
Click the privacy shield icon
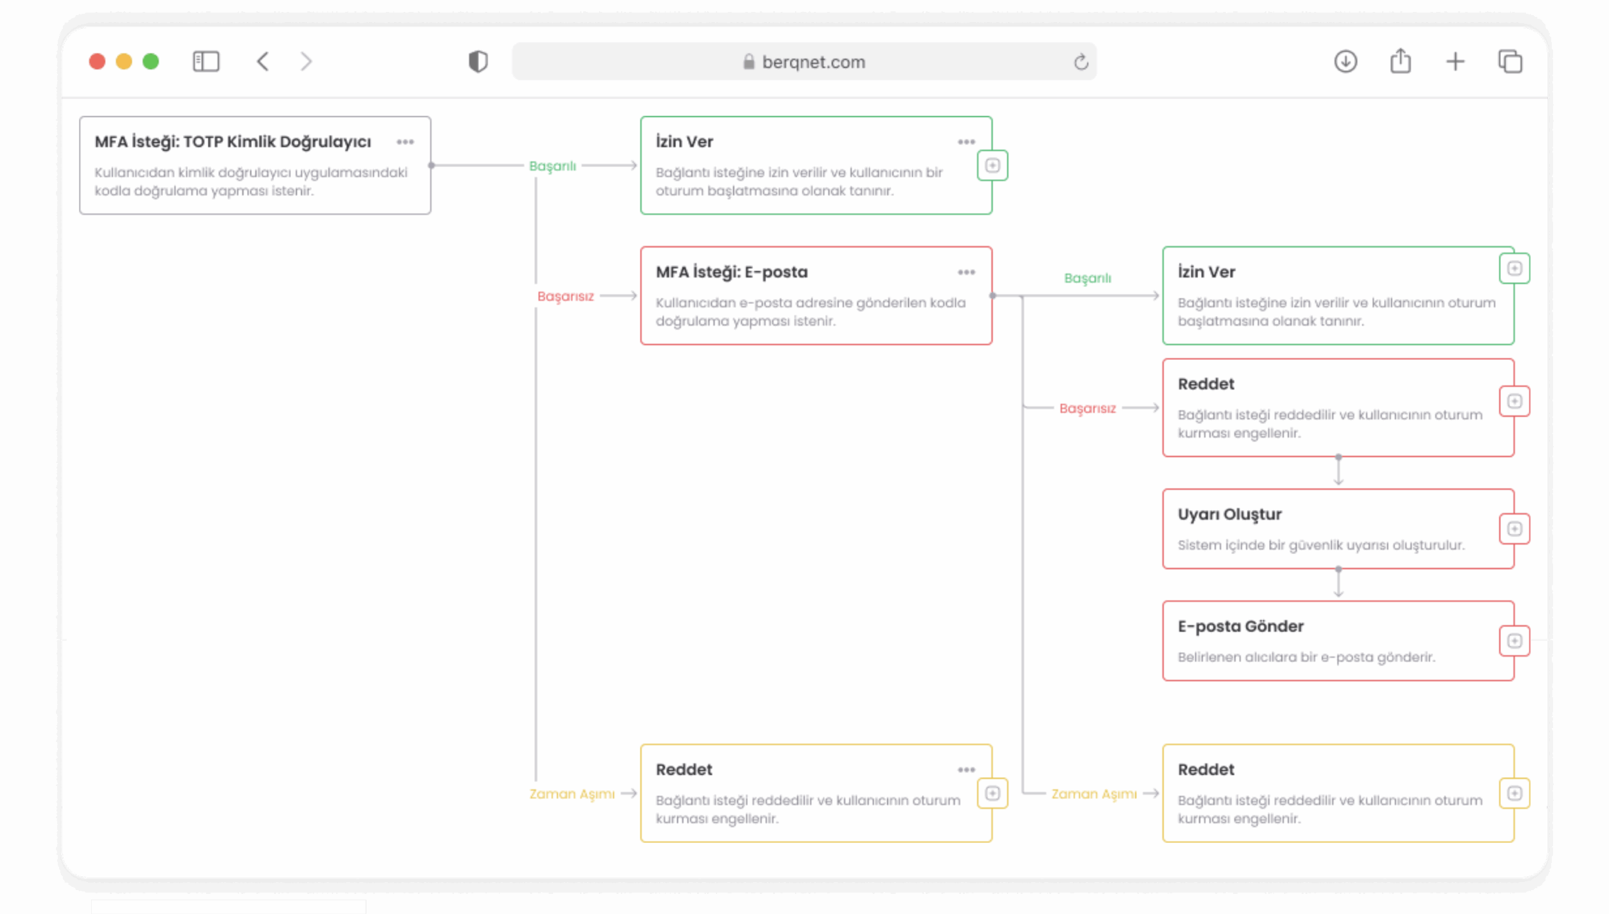coord(478,62)
